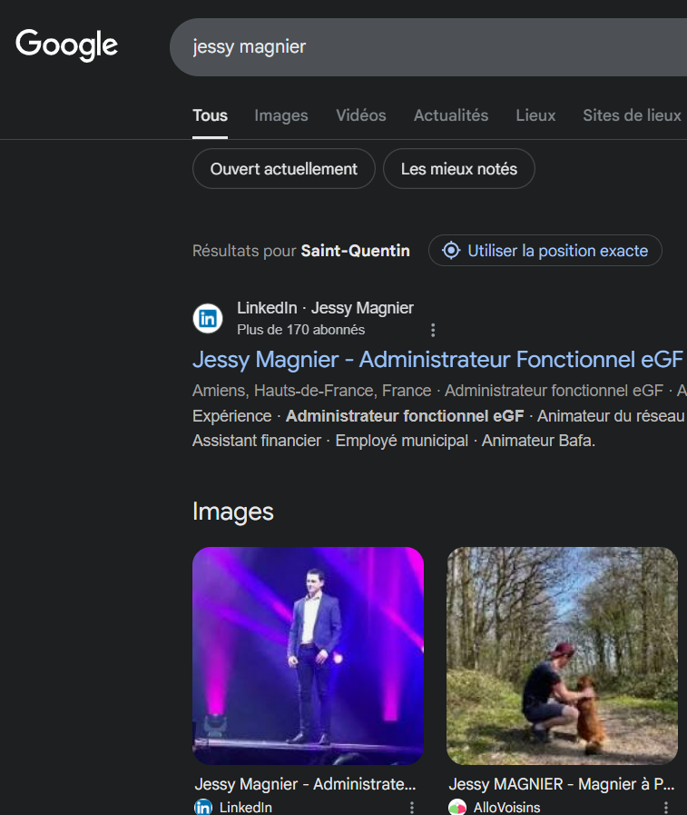
Task: Click Utiliser la position exacte button
Action: click(x=545, y=251)
